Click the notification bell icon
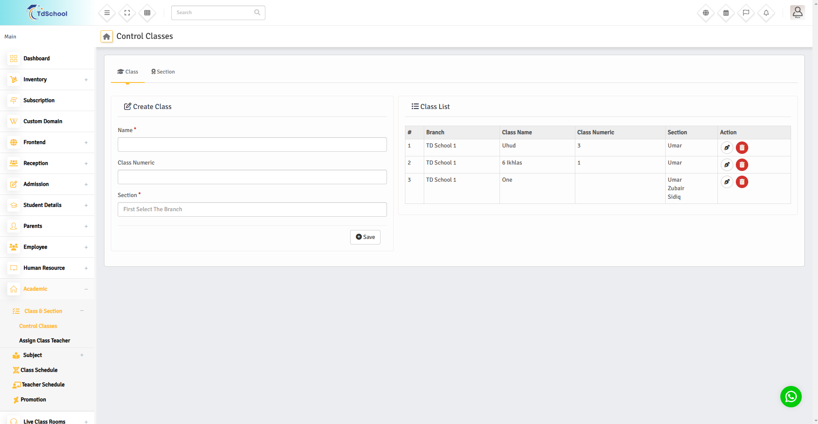Image resolution: width=818 pixels, height=424 pixels. point(766,13)
